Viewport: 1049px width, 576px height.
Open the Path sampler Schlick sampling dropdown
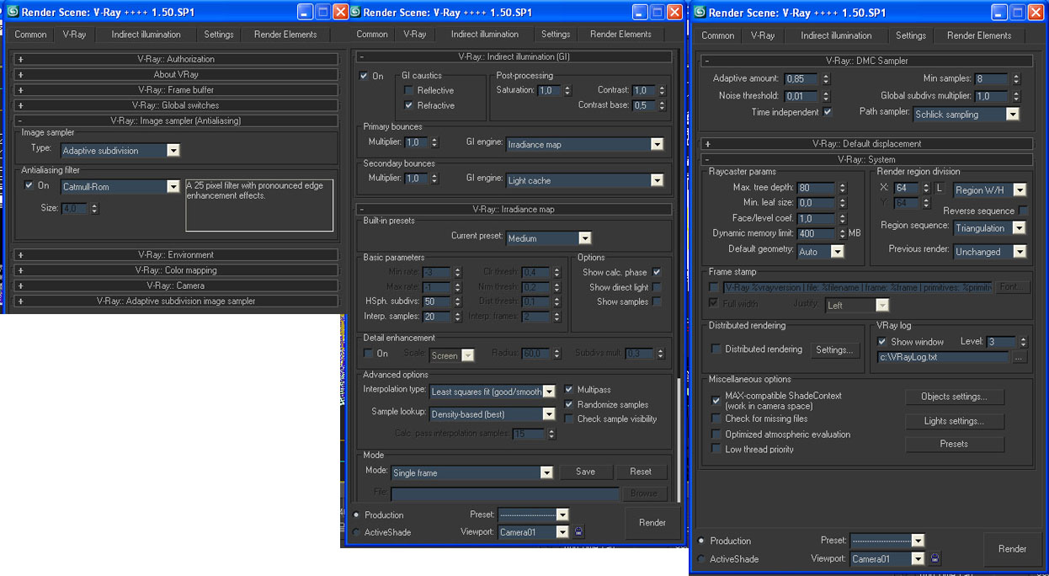click(1012, 115)
